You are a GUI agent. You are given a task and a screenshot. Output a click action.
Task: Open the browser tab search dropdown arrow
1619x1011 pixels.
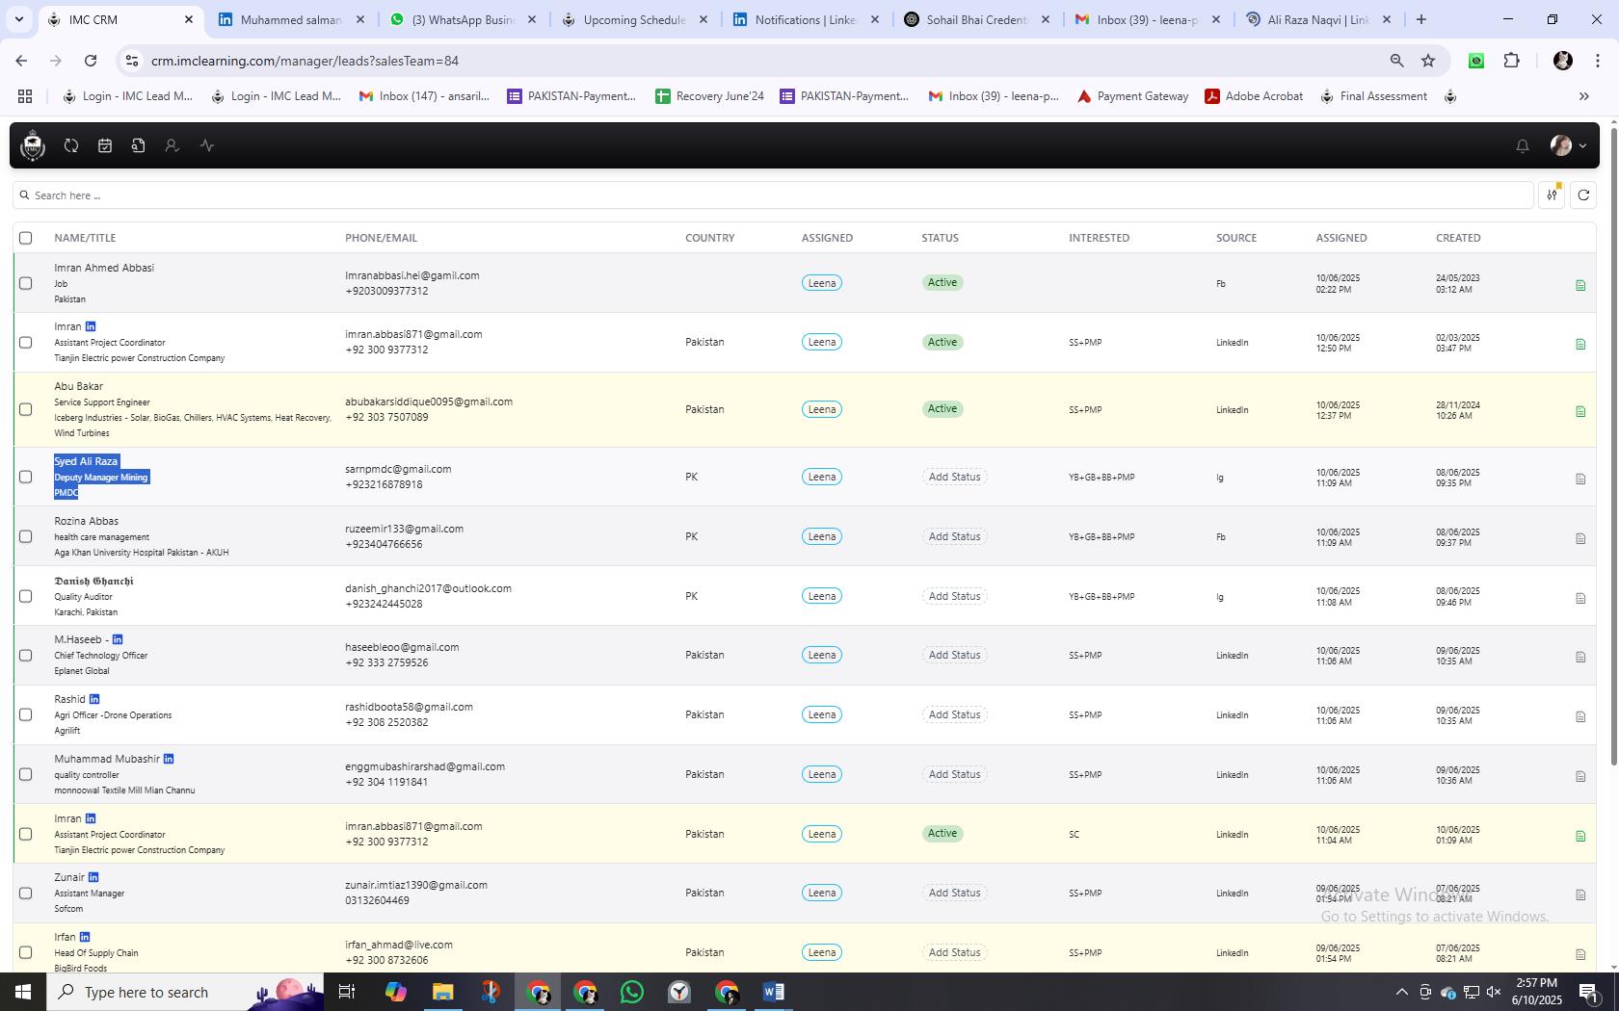click(x=19, y=19)
